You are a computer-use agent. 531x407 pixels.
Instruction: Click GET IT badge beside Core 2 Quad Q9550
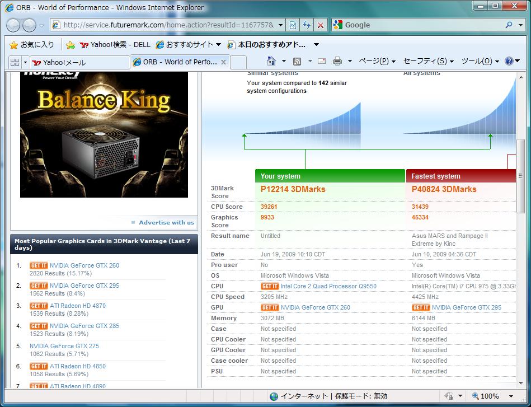(270, 287)
